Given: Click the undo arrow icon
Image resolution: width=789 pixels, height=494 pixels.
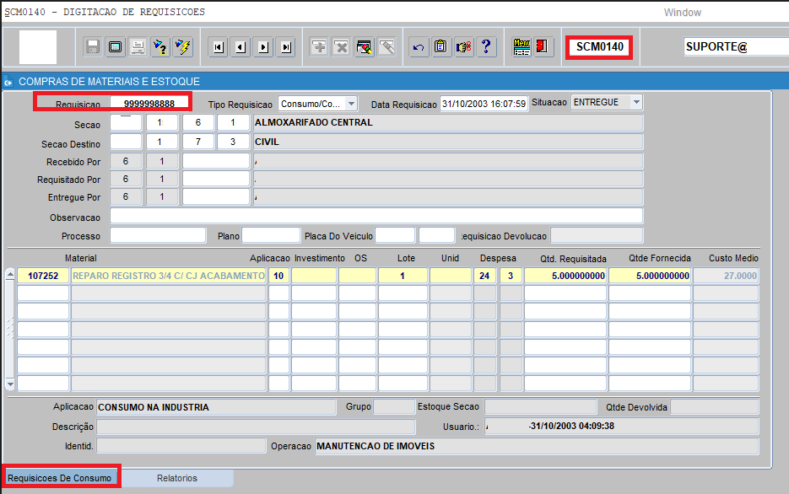Looking at the screenshot, I should coord(419,47).
